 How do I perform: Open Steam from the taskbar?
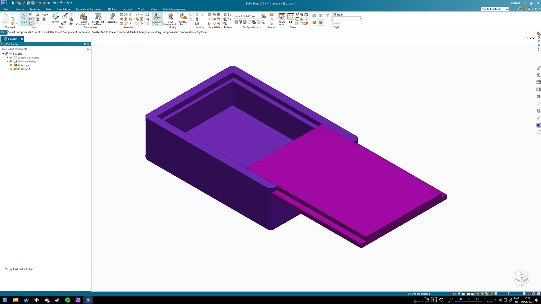57,300
